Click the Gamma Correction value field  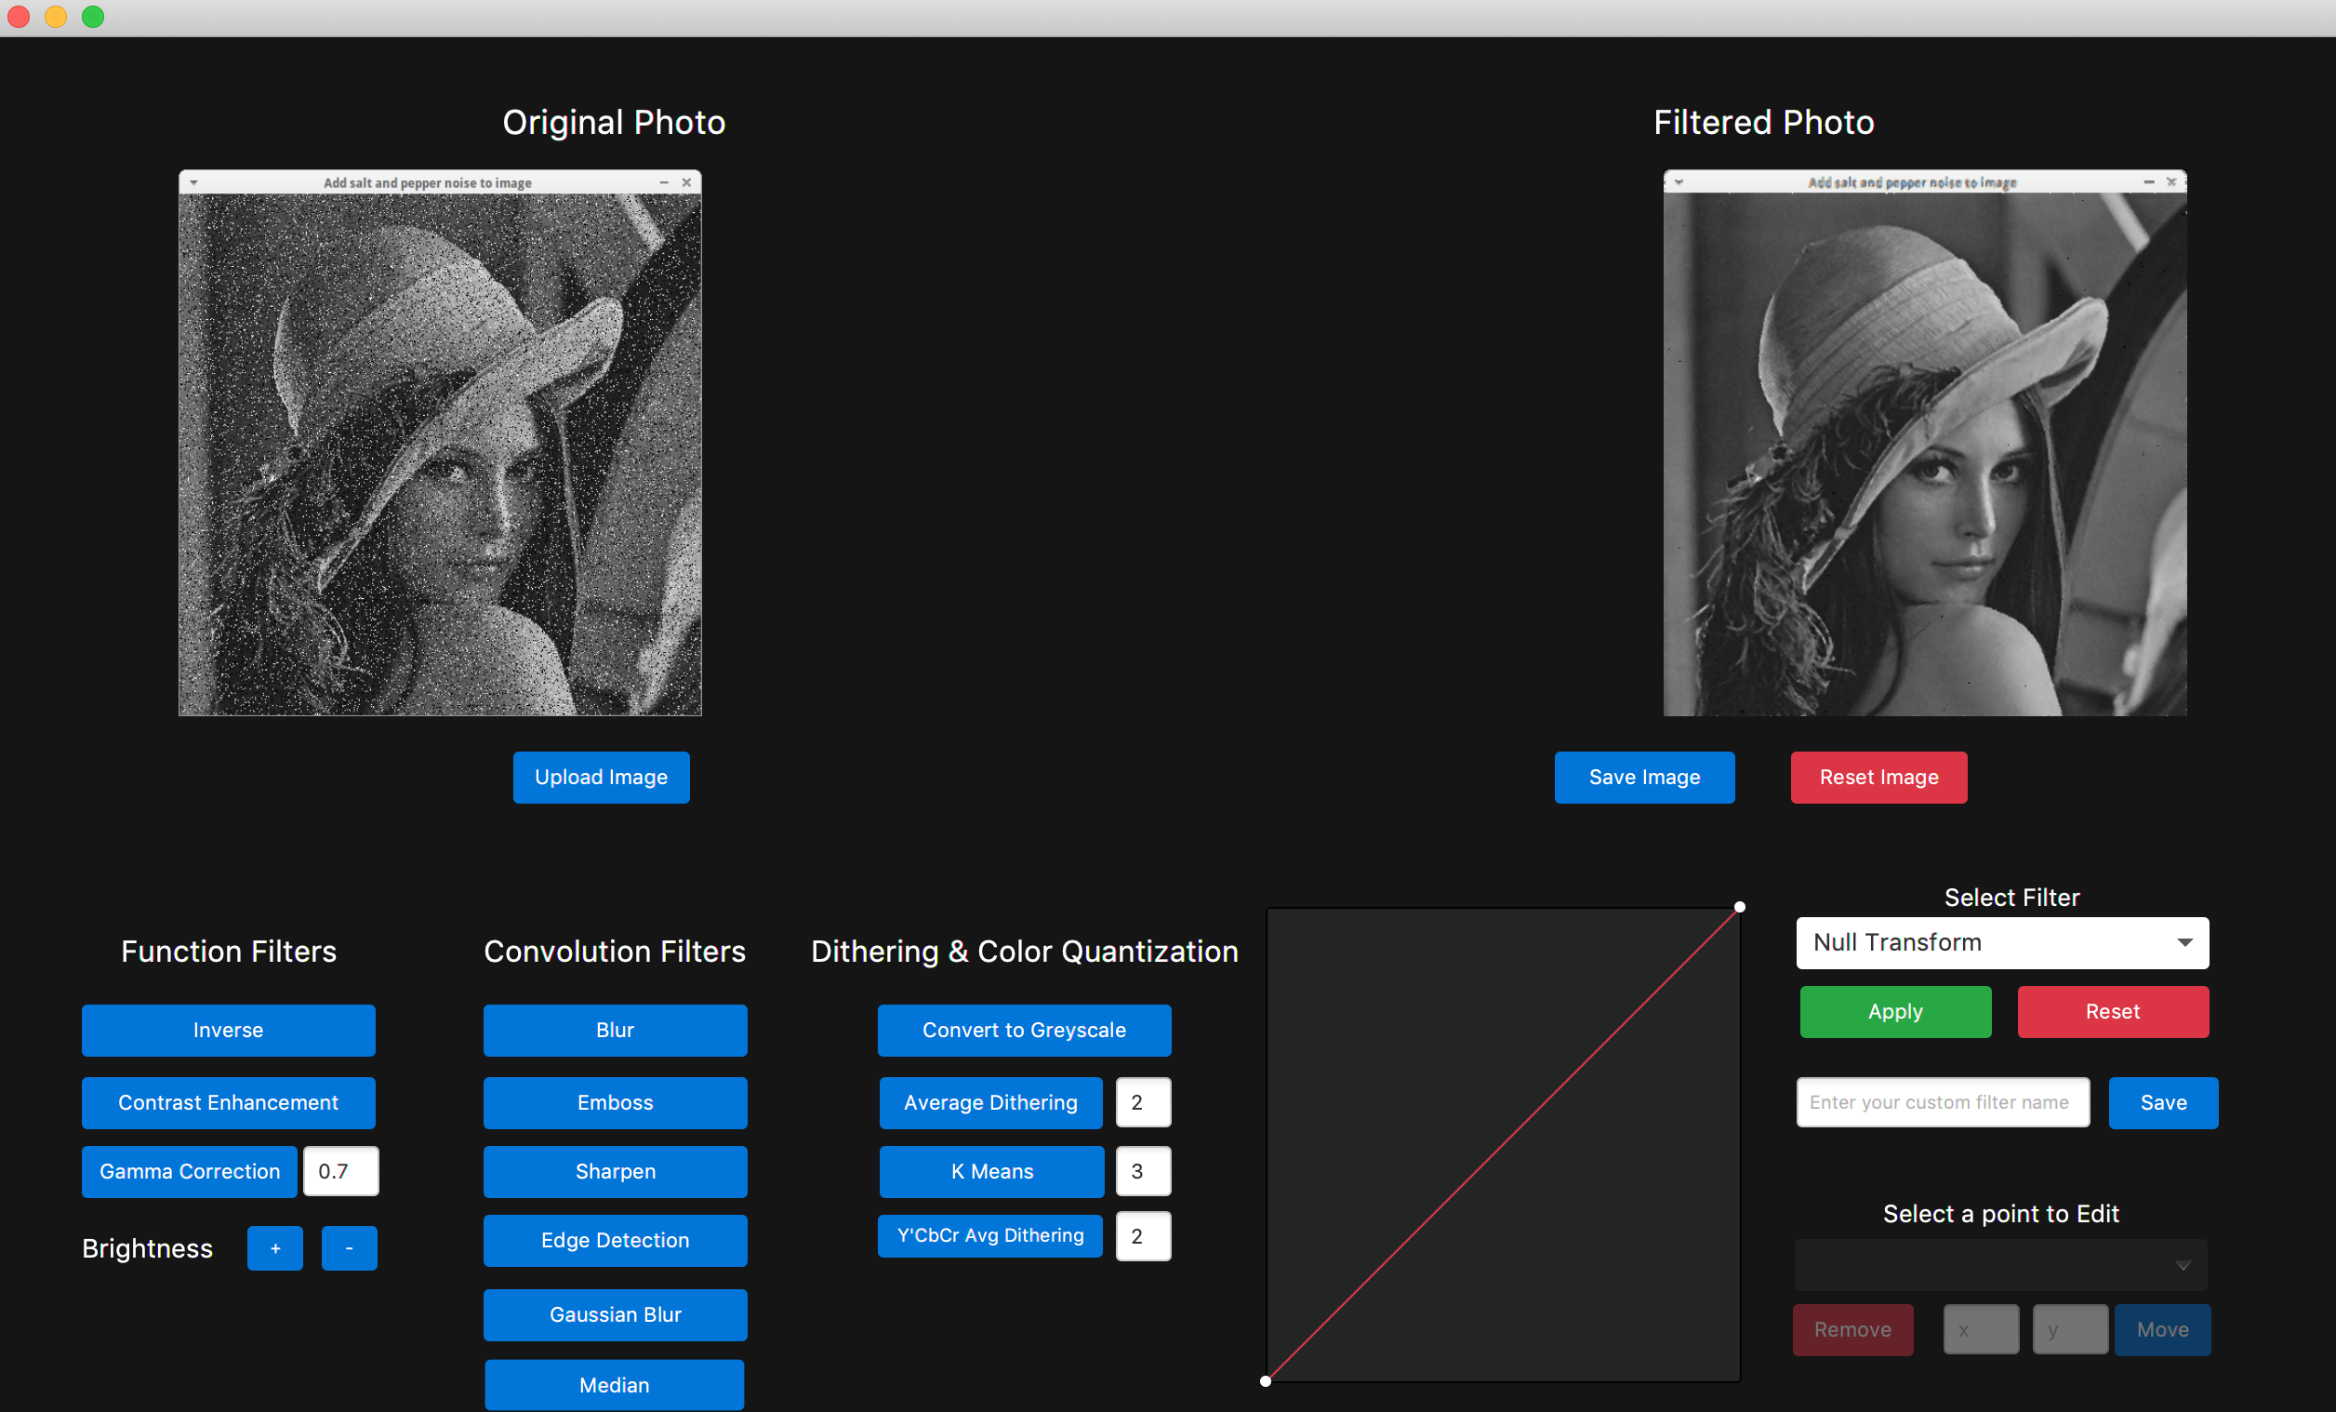coord(340,1171)
